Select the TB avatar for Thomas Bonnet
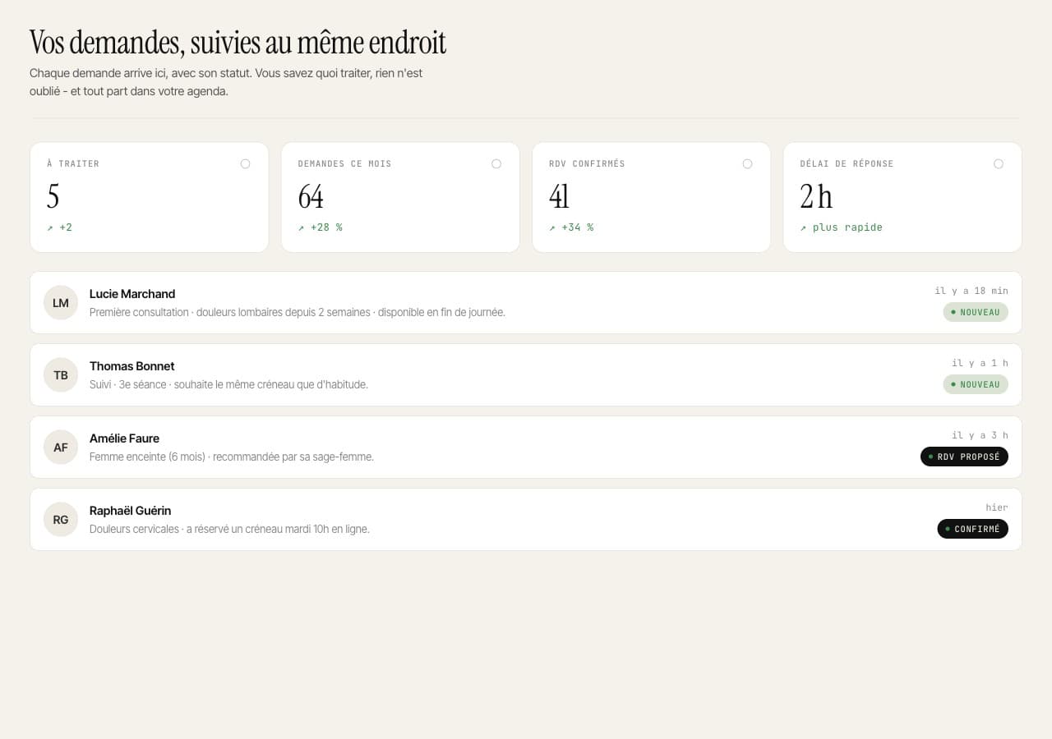Viewport: 1052px width, 739px height. point(61,375)
